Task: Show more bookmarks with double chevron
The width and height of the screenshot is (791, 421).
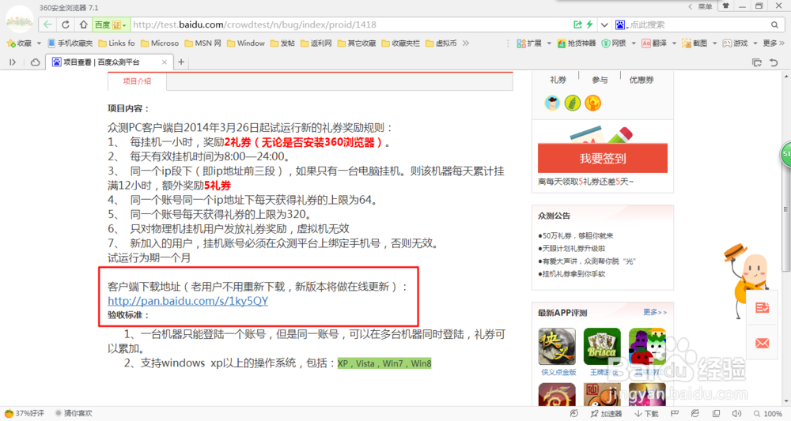Action: [466, 43]
